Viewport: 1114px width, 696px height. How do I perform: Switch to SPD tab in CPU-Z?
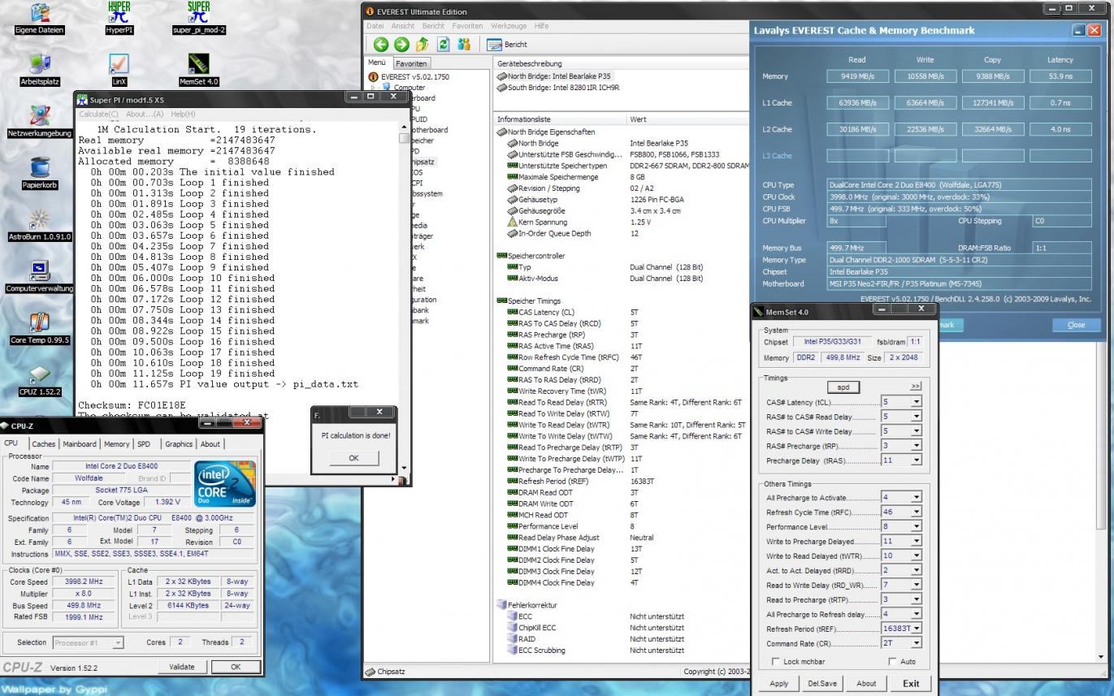(144, 444)
